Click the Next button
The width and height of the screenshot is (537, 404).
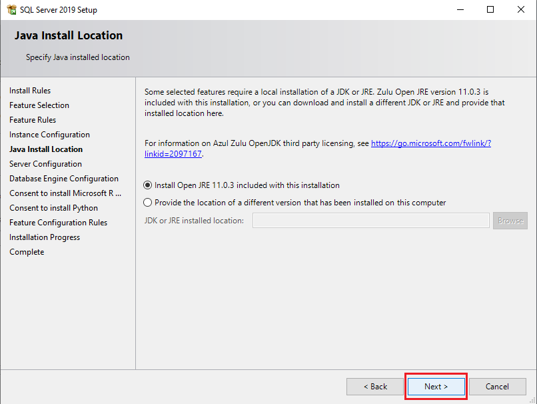[436, 386]
